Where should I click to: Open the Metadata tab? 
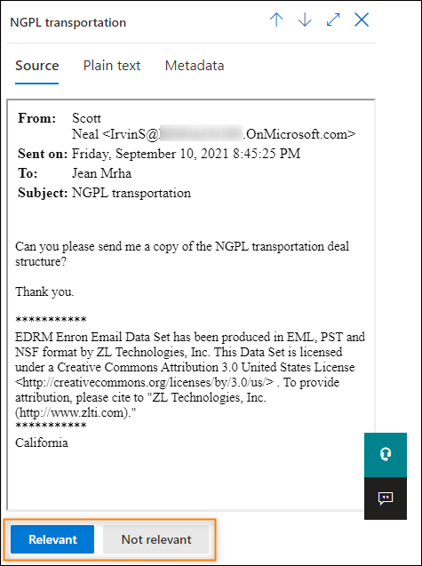(x=195, y=66)
